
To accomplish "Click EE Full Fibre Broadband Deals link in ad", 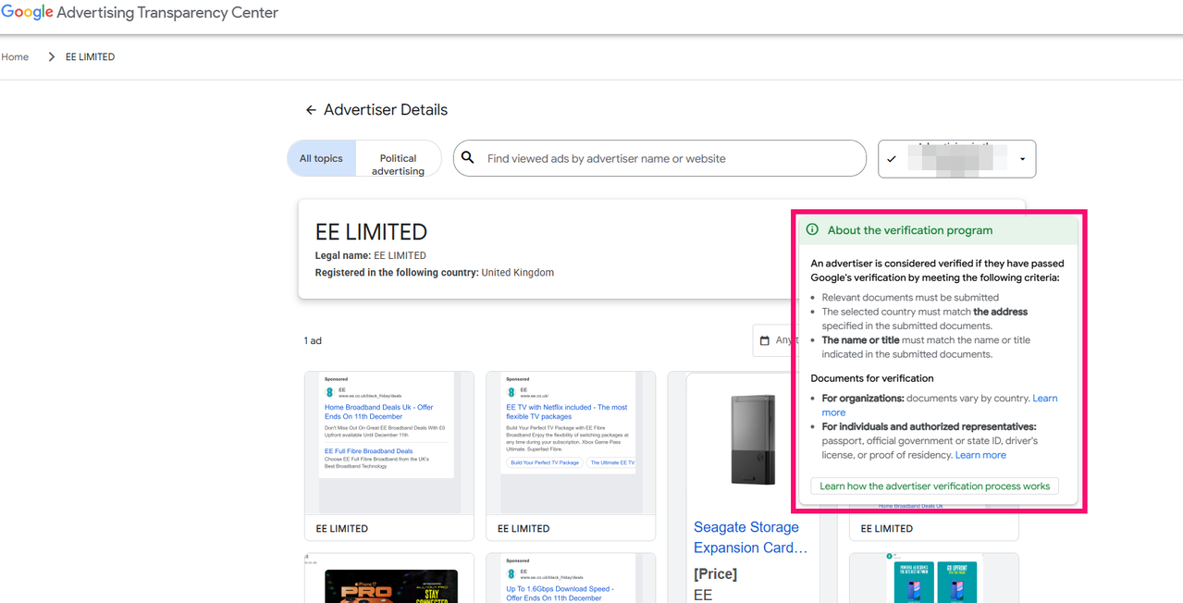I will (x=368, y=451).
